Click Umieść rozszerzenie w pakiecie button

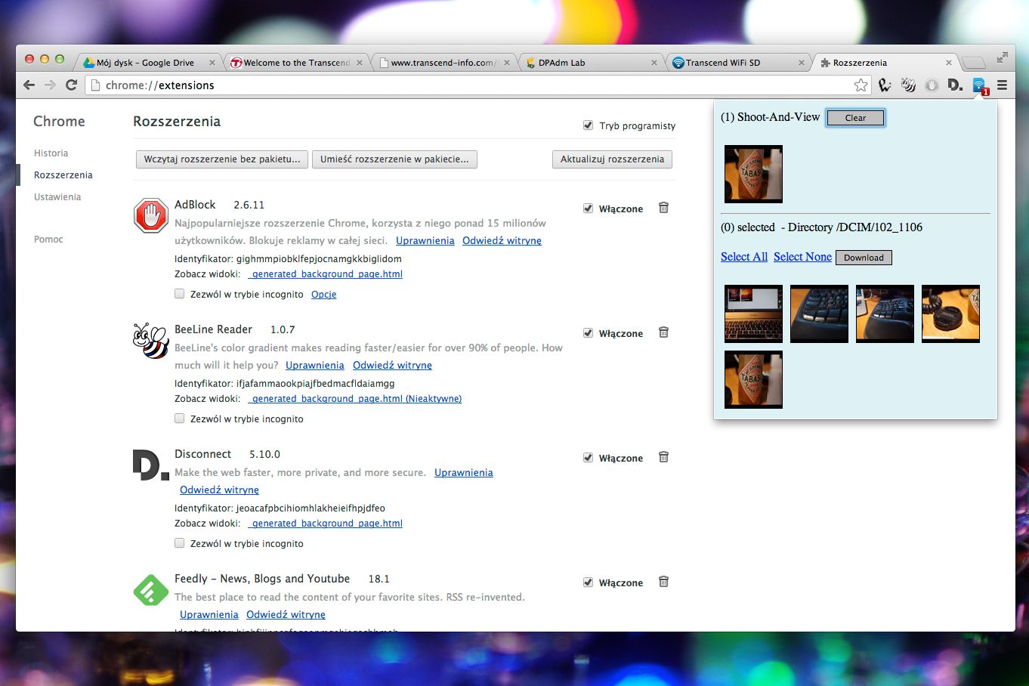click(394, 159)
